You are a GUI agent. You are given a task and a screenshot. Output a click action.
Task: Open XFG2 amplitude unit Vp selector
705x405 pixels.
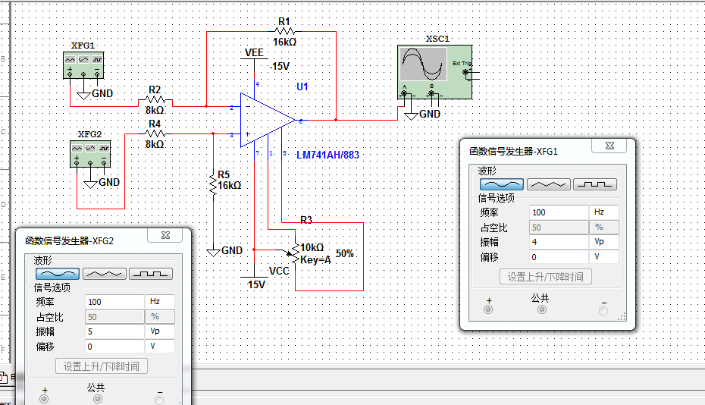tap(160, 331)
